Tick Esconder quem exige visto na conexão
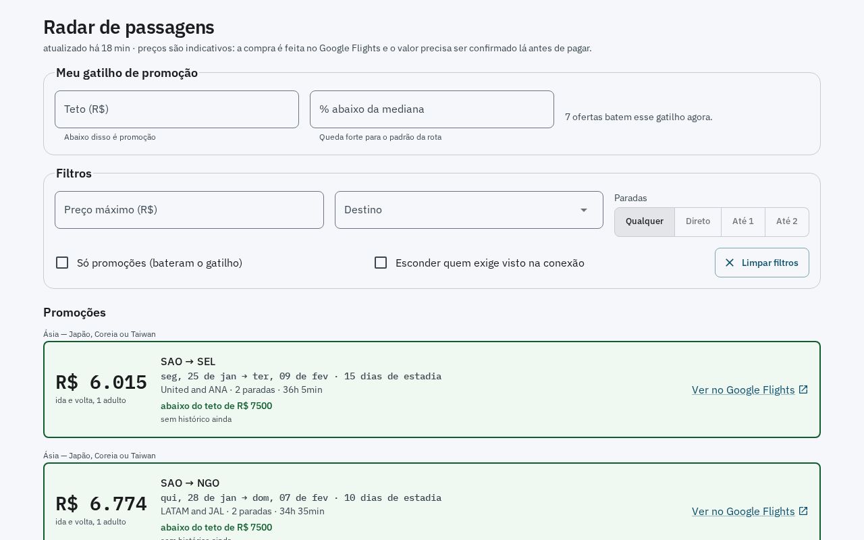This screenshot has height=540, width=864. click(381, 263)
